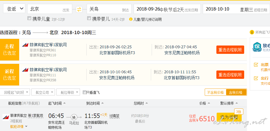The width and height of the screenshot is (270, 131).
Task: Click 价格 column header
Action: point(203,103)
